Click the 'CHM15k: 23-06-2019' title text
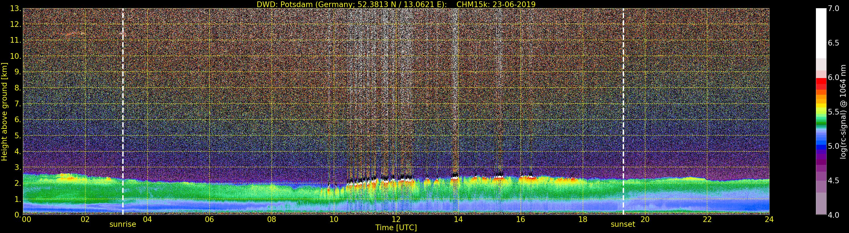The height and width of the screenshot is (233, 849). point(496,4)
